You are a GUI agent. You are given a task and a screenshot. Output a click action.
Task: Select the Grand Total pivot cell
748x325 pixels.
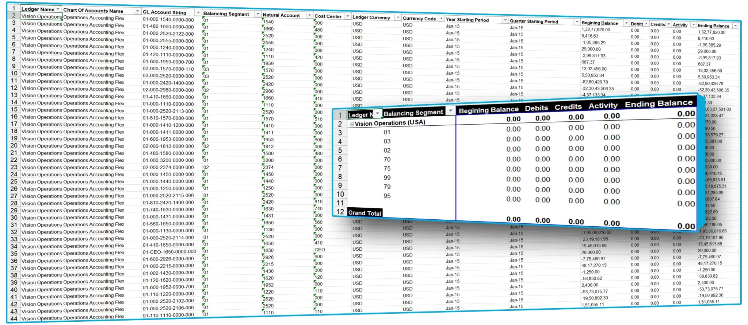364,213
